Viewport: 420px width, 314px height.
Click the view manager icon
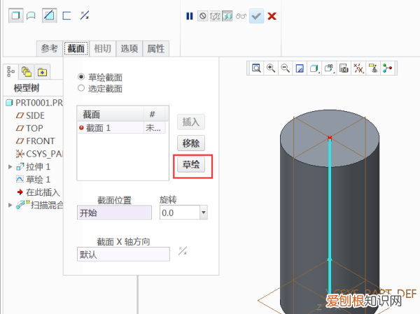pyautogui.click(x=344, y=68)
